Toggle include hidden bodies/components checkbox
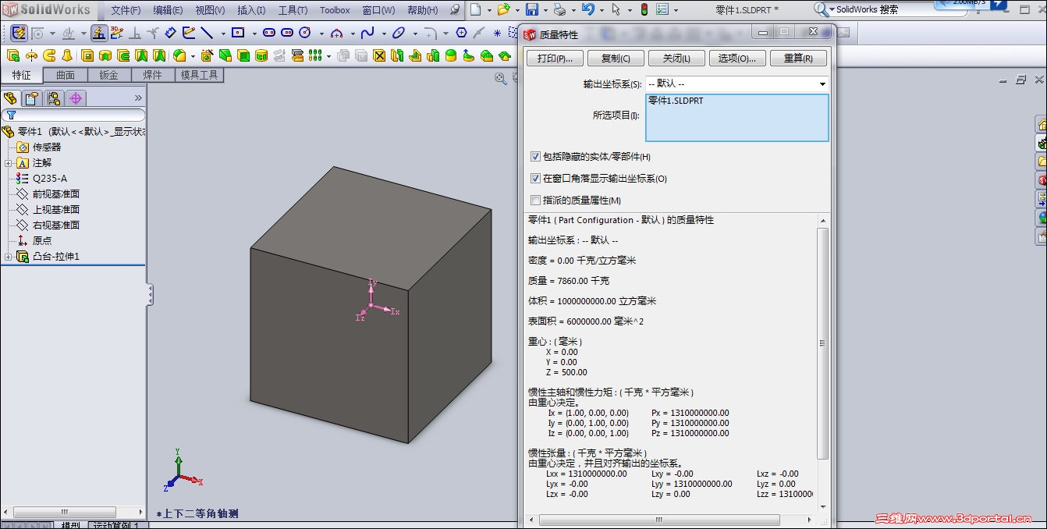Screen dimensions: 1047x529 point(535,157)
